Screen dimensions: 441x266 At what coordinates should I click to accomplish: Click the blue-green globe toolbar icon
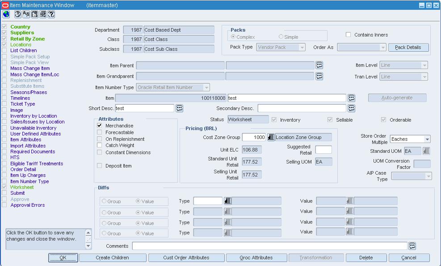point(6,14)
